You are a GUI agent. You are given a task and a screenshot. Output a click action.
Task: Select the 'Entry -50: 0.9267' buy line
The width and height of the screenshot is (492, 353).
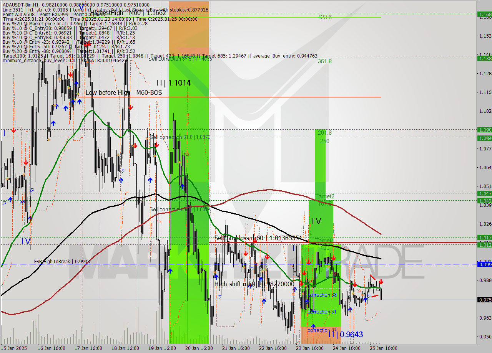tap(66, 46)
